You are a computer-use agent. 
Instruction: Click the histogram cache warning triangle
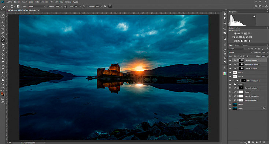254,16
